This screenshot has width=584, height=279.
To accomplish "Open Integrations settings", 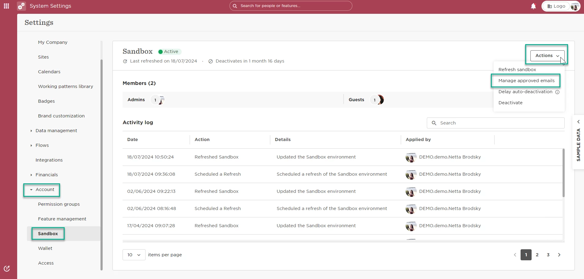I will pyautogui.click(x=49, y=160).
